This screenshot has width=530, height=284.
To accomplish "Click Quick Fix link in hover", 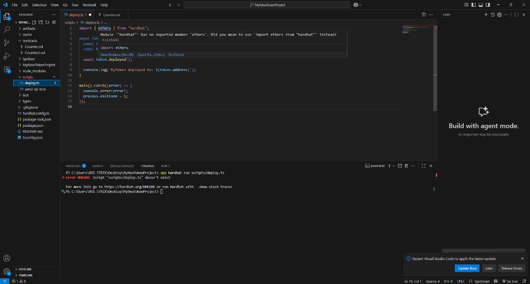I will click(x=151, y=55).
